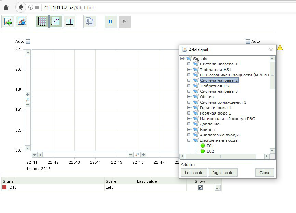
Task: Click the copy data toolbar icon
Action: point(90,21)
